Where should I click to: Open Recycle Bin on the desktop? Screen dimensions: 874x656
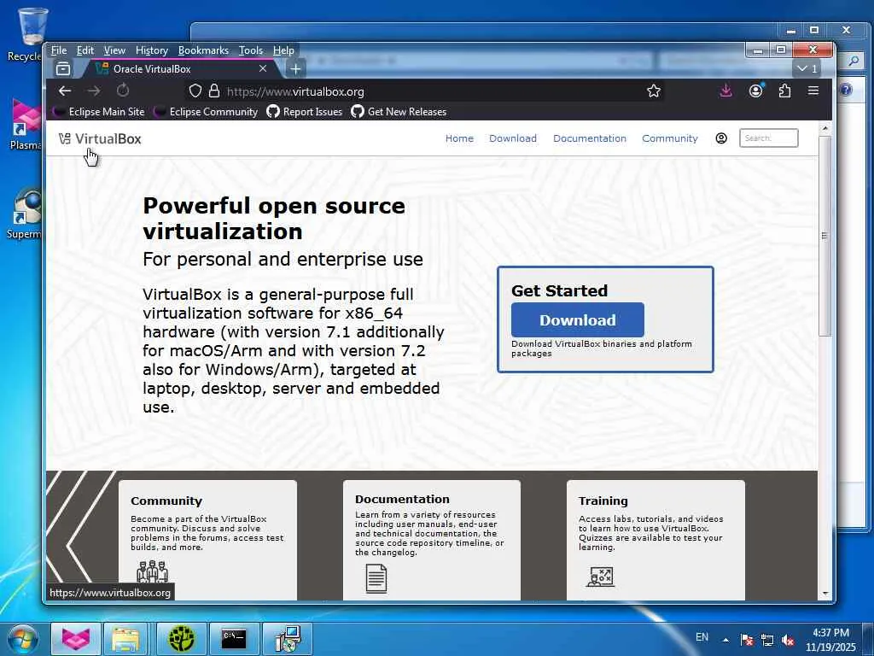coord(25,33)
